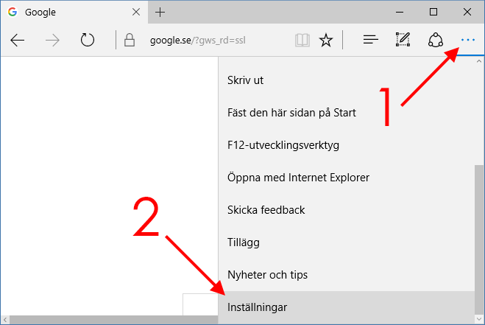This screenshot has height=325, width=485.
Task: Reload the page with Refresh icon
Action: point(88,40)
